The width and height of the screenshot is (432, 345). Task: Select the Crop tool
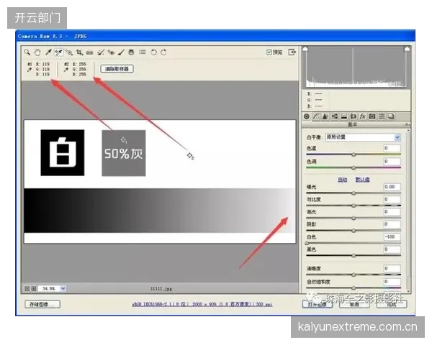point(79,52)
